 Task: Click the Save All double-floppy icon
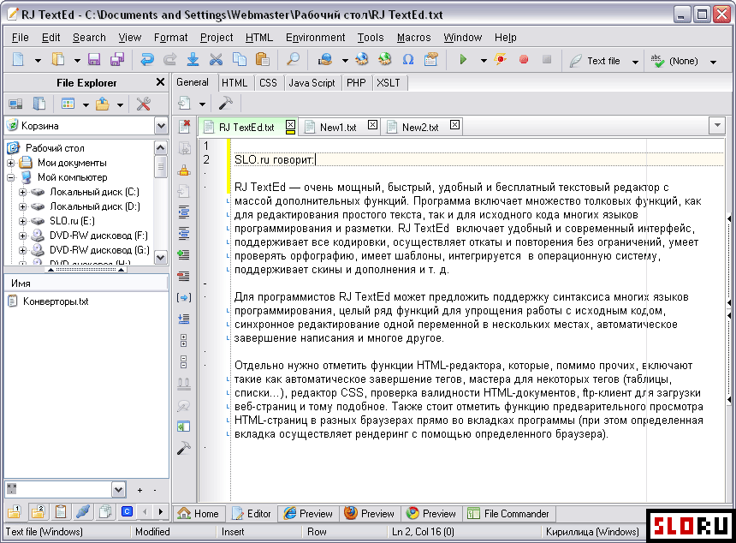click(x=117, y=60)
